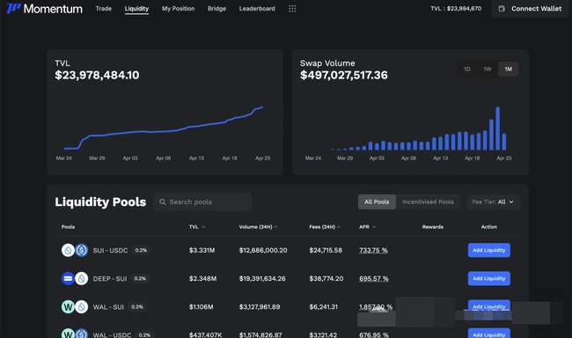The width and height of the screenshot is (572, 338).
Task: Click the $12,686,000.20 volume value
Action: (x=263, y=250)
